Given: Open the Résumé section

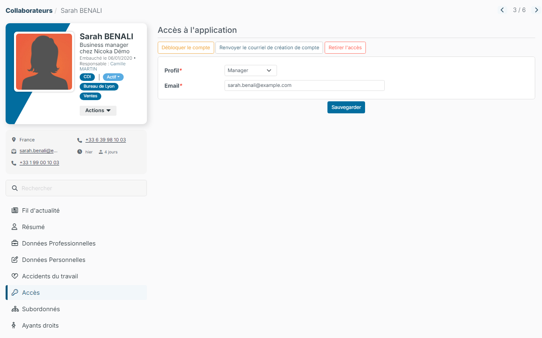Looking at the screenshot, I should pyautogui.click(x=76, y=227).
